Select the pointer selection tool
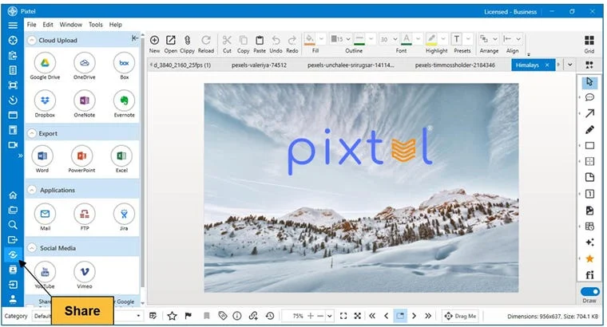The image size is (607, 327). point(589,82)
